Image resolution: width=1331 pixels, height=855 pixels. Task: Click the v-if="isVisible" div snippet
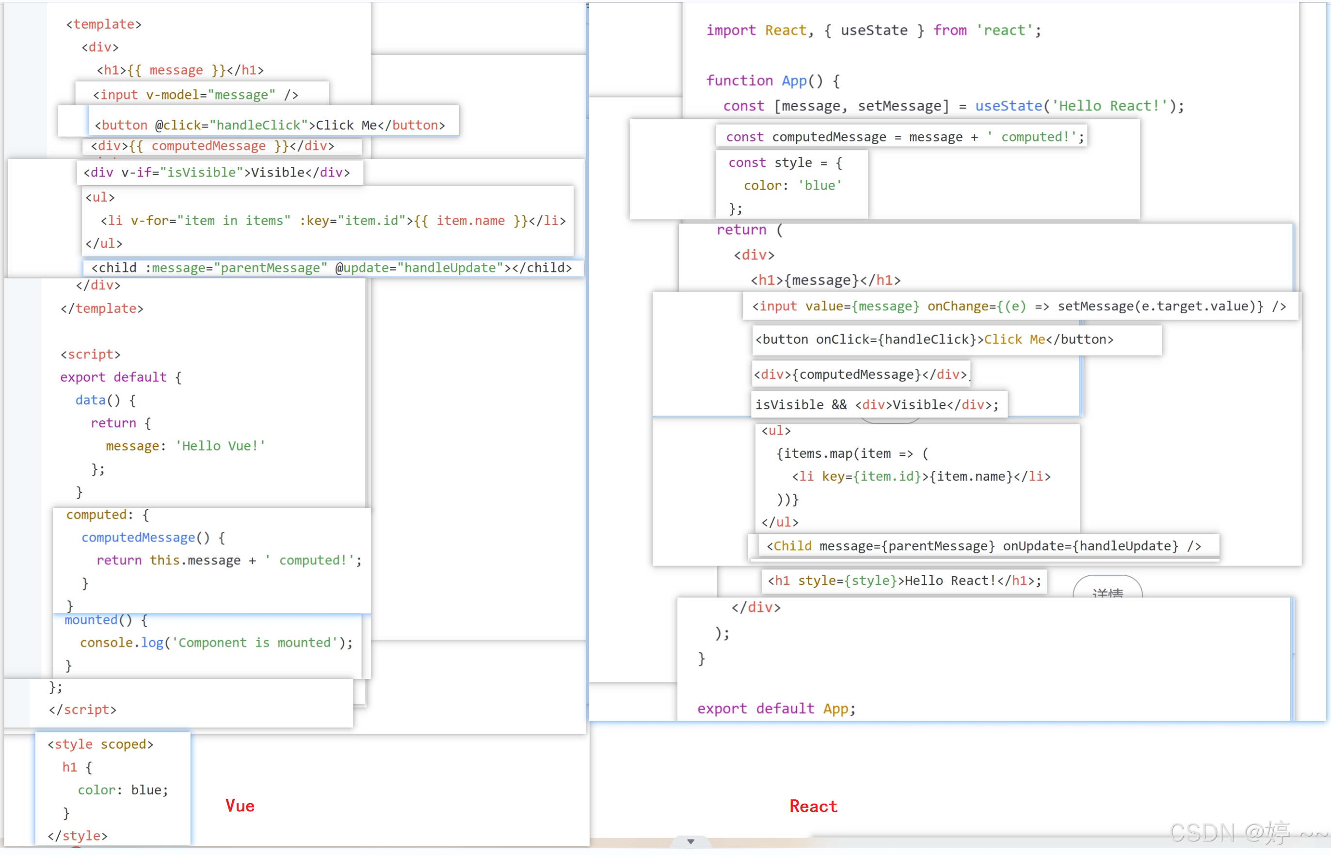pos(216,173)
